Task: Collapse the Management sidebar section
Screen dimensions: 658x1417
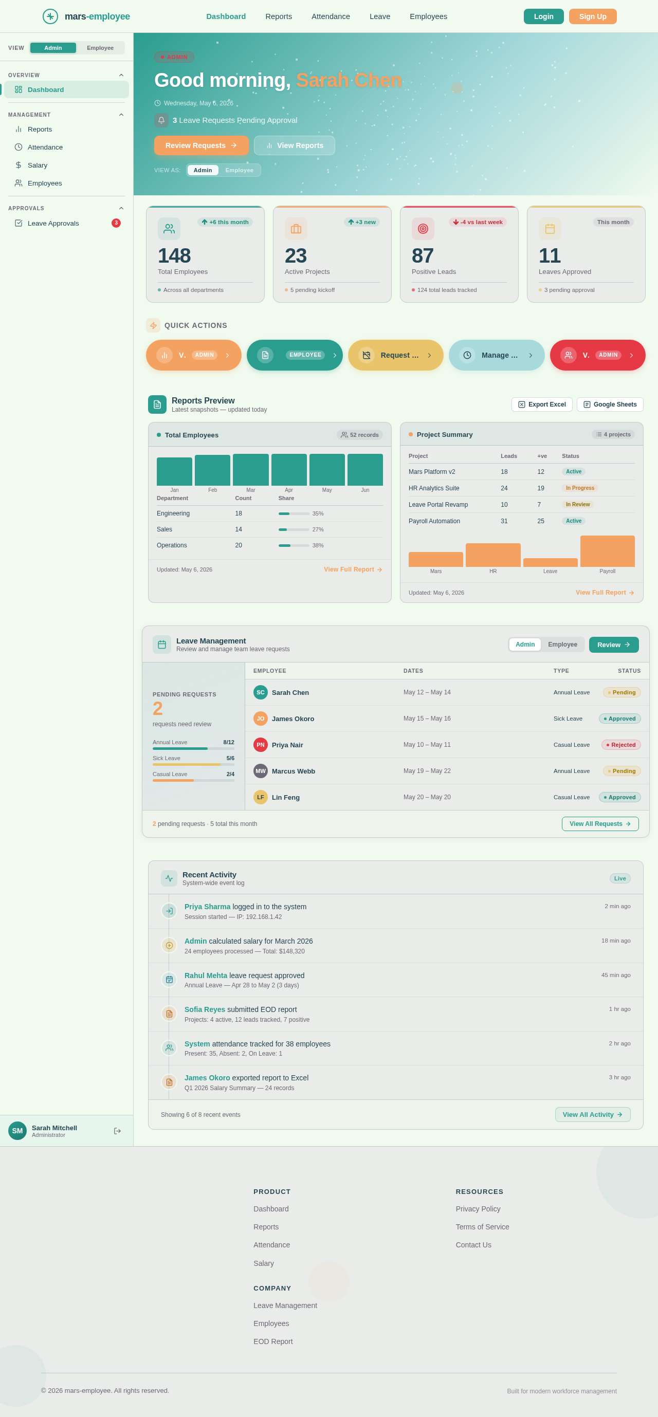Action: pyautogui.click(x=121, y=115)
